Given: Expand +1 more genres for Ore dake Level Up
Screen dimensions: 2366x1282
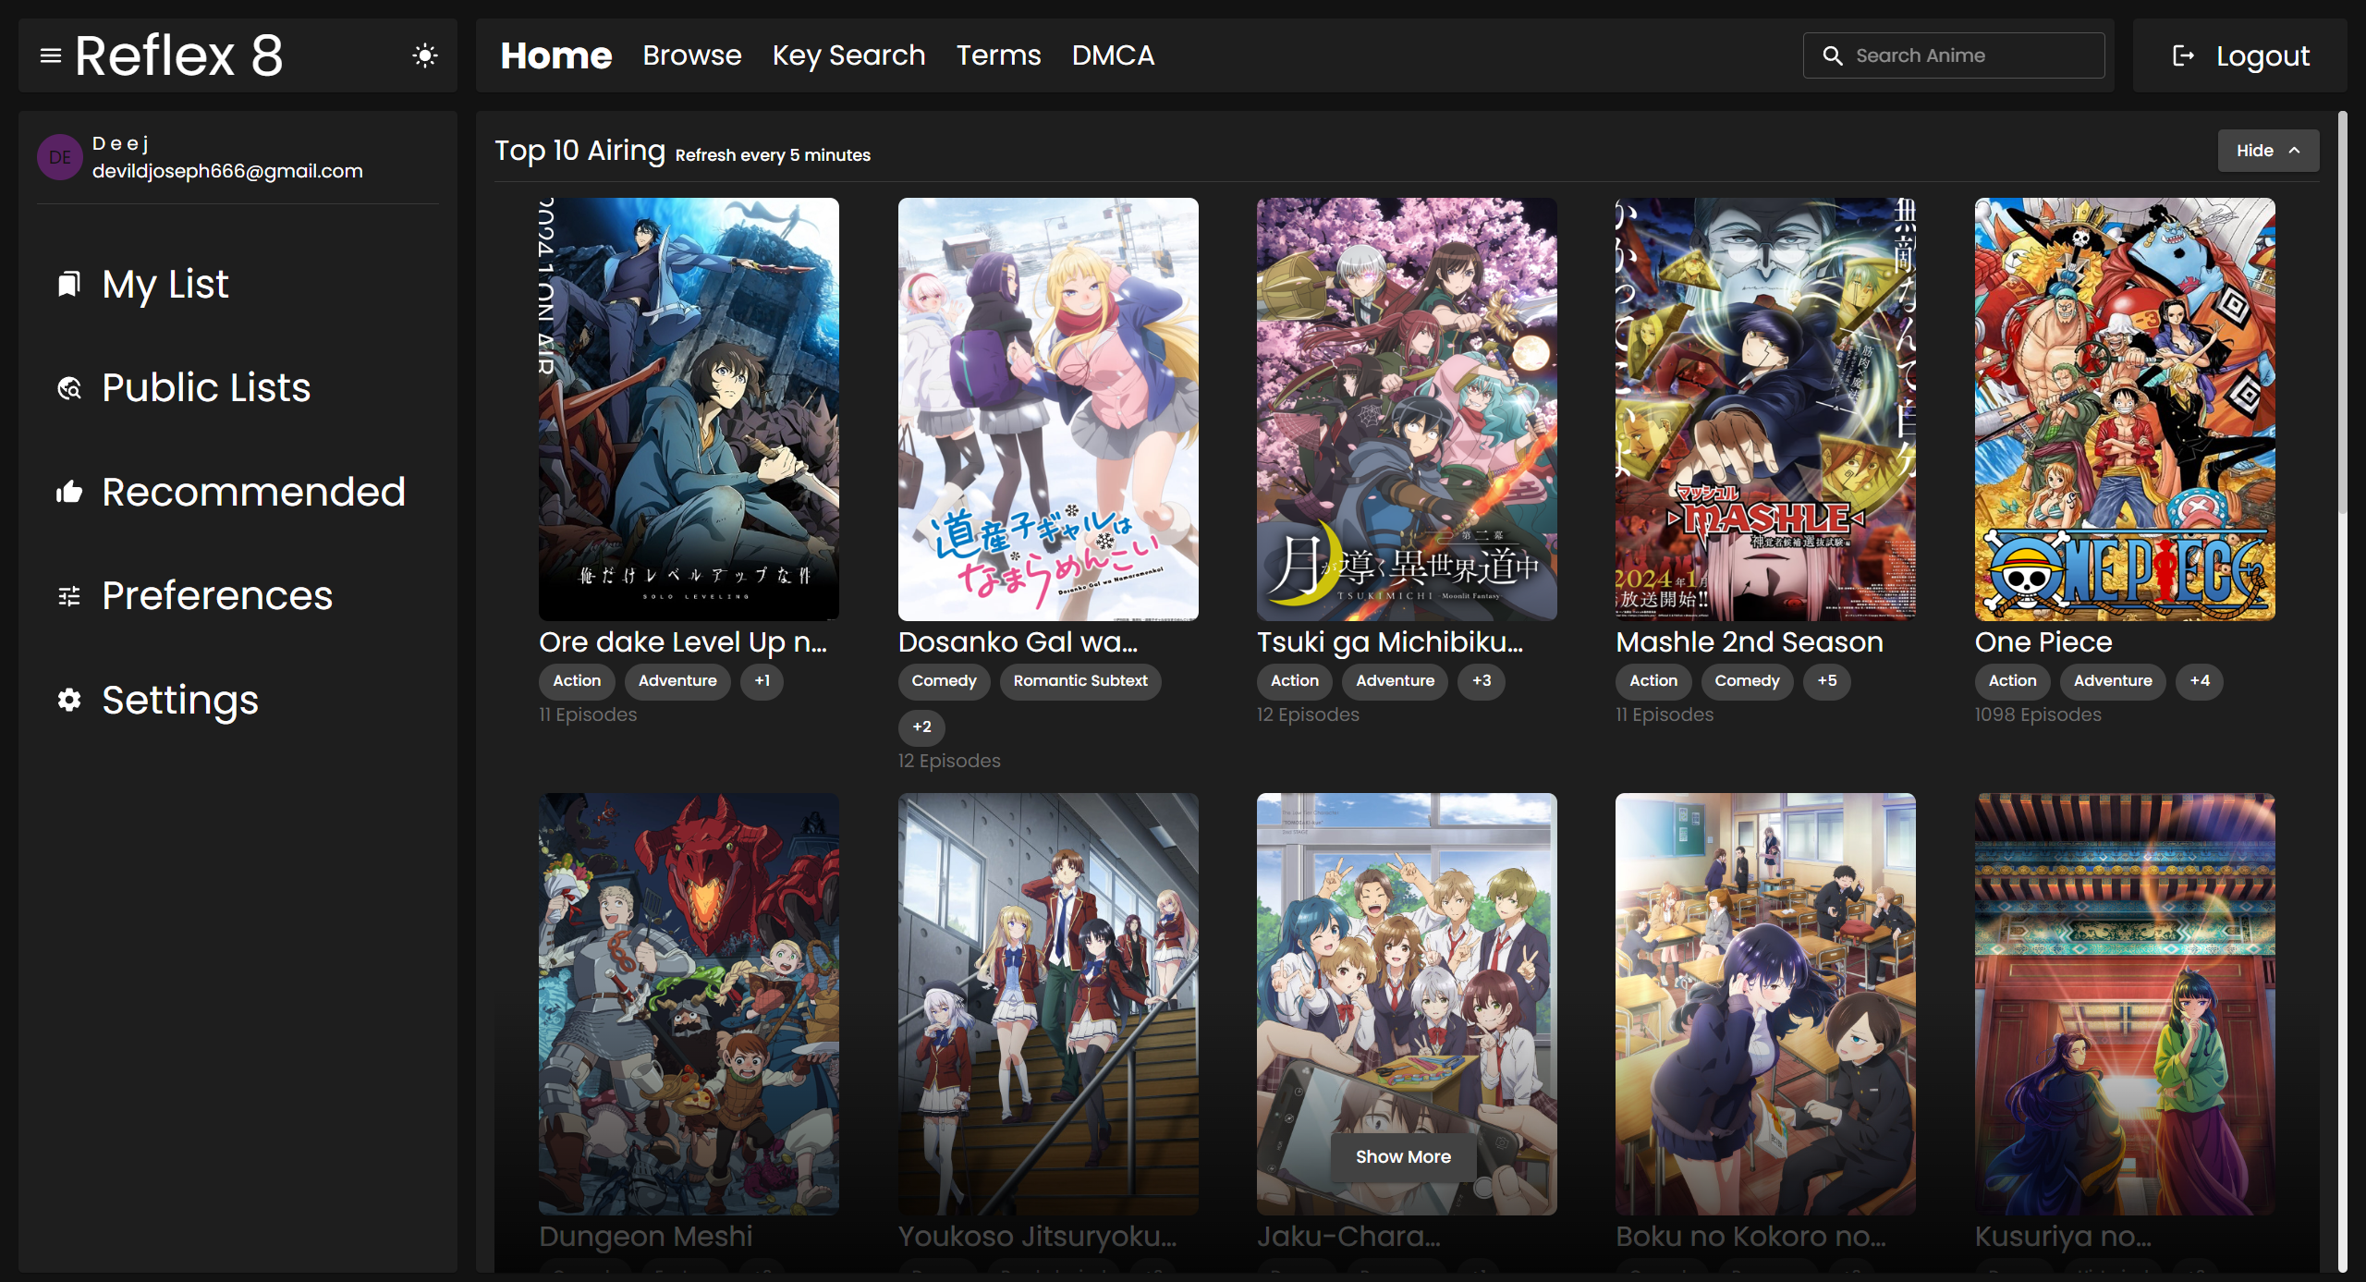Looking at the screenshot, I should click(762, 681).
